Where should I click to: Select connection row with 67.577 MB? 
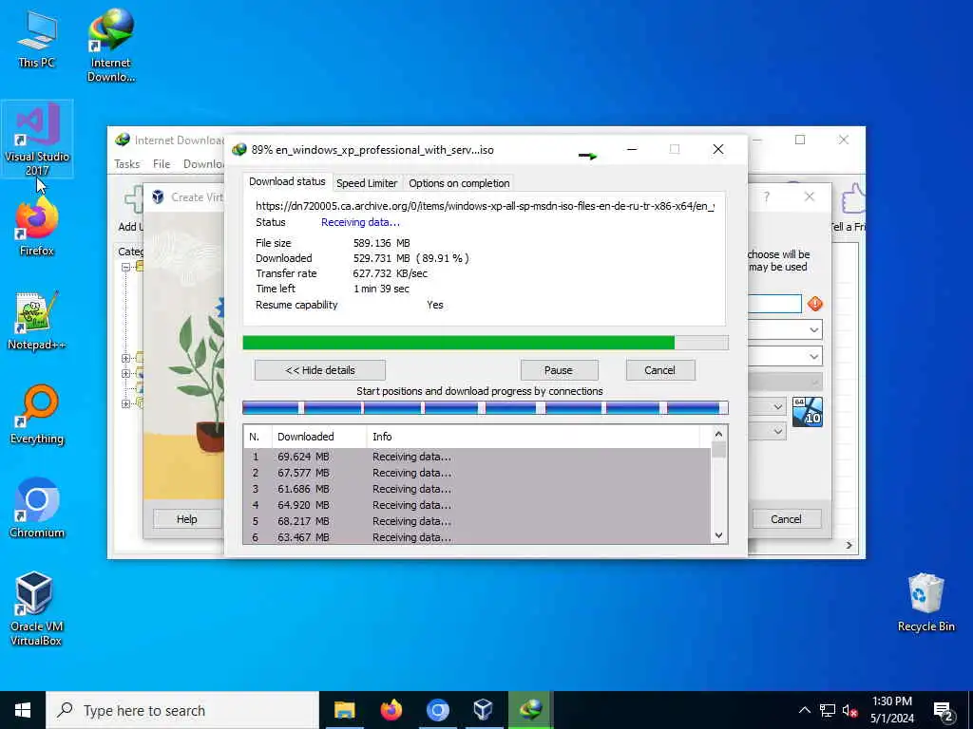tap(477, 473)
